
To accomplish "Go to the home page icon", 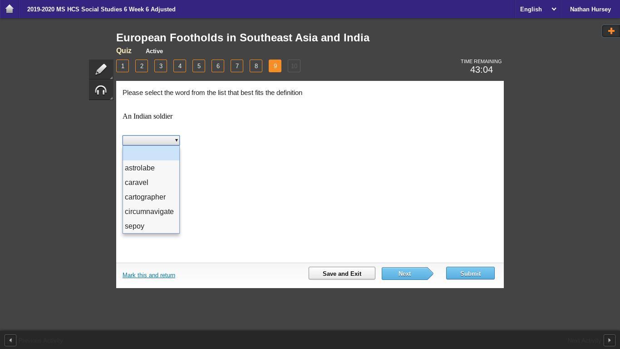I will click(x=9, y=9).
